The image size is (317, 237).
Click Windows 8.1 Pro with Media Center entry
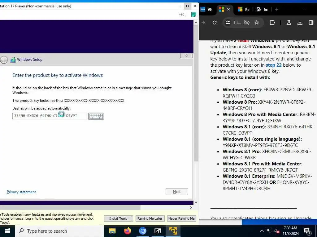pos(263,167)
